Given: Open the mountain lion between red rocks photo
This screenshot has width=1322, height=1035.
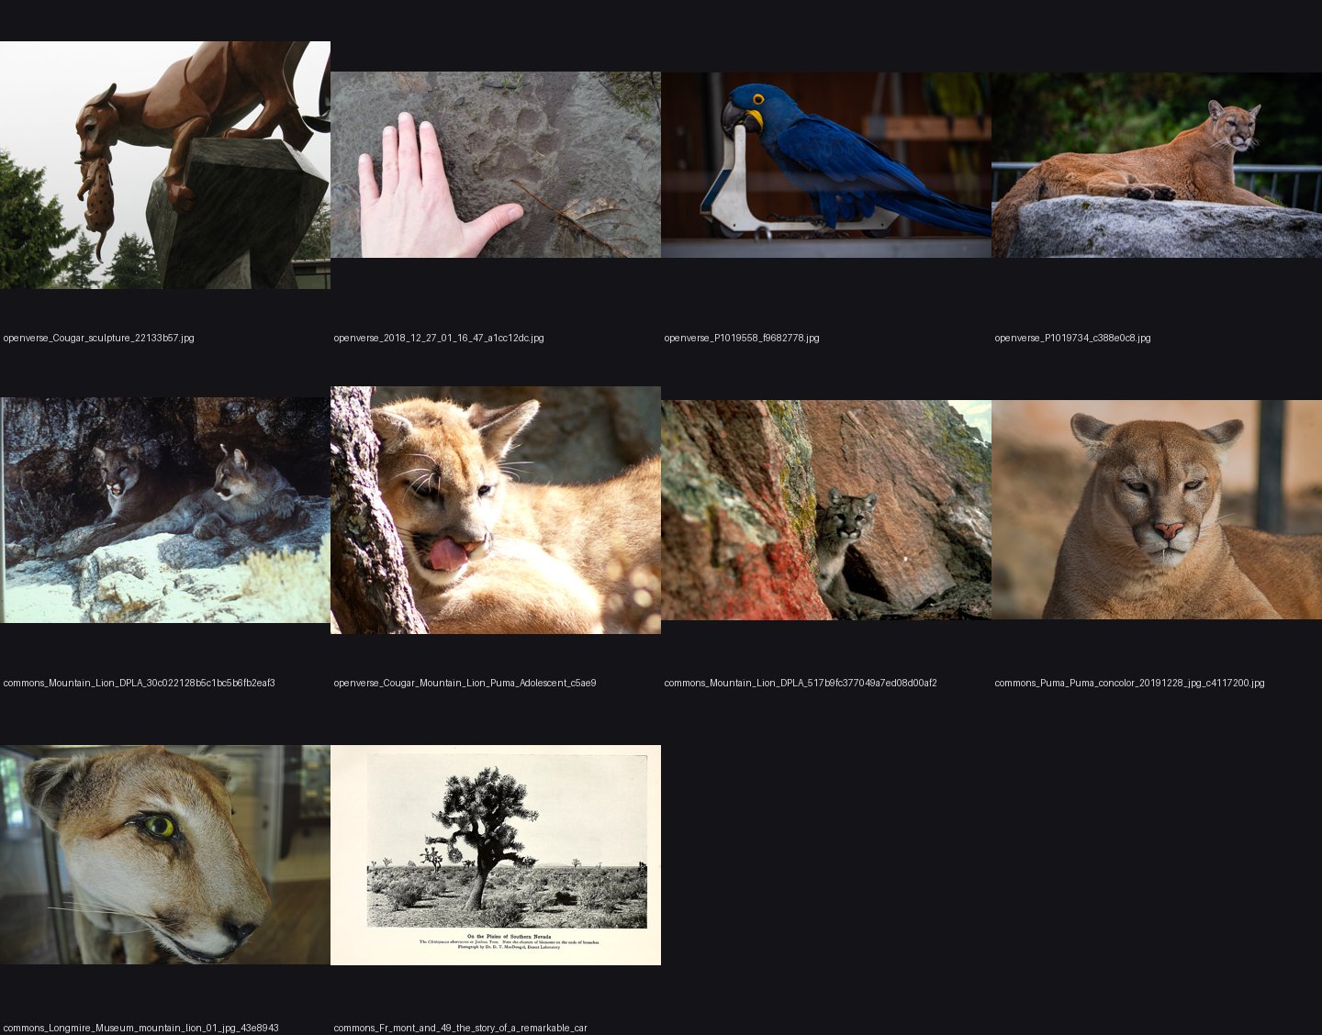Looking at the screenshot, I should click(826, 510).
